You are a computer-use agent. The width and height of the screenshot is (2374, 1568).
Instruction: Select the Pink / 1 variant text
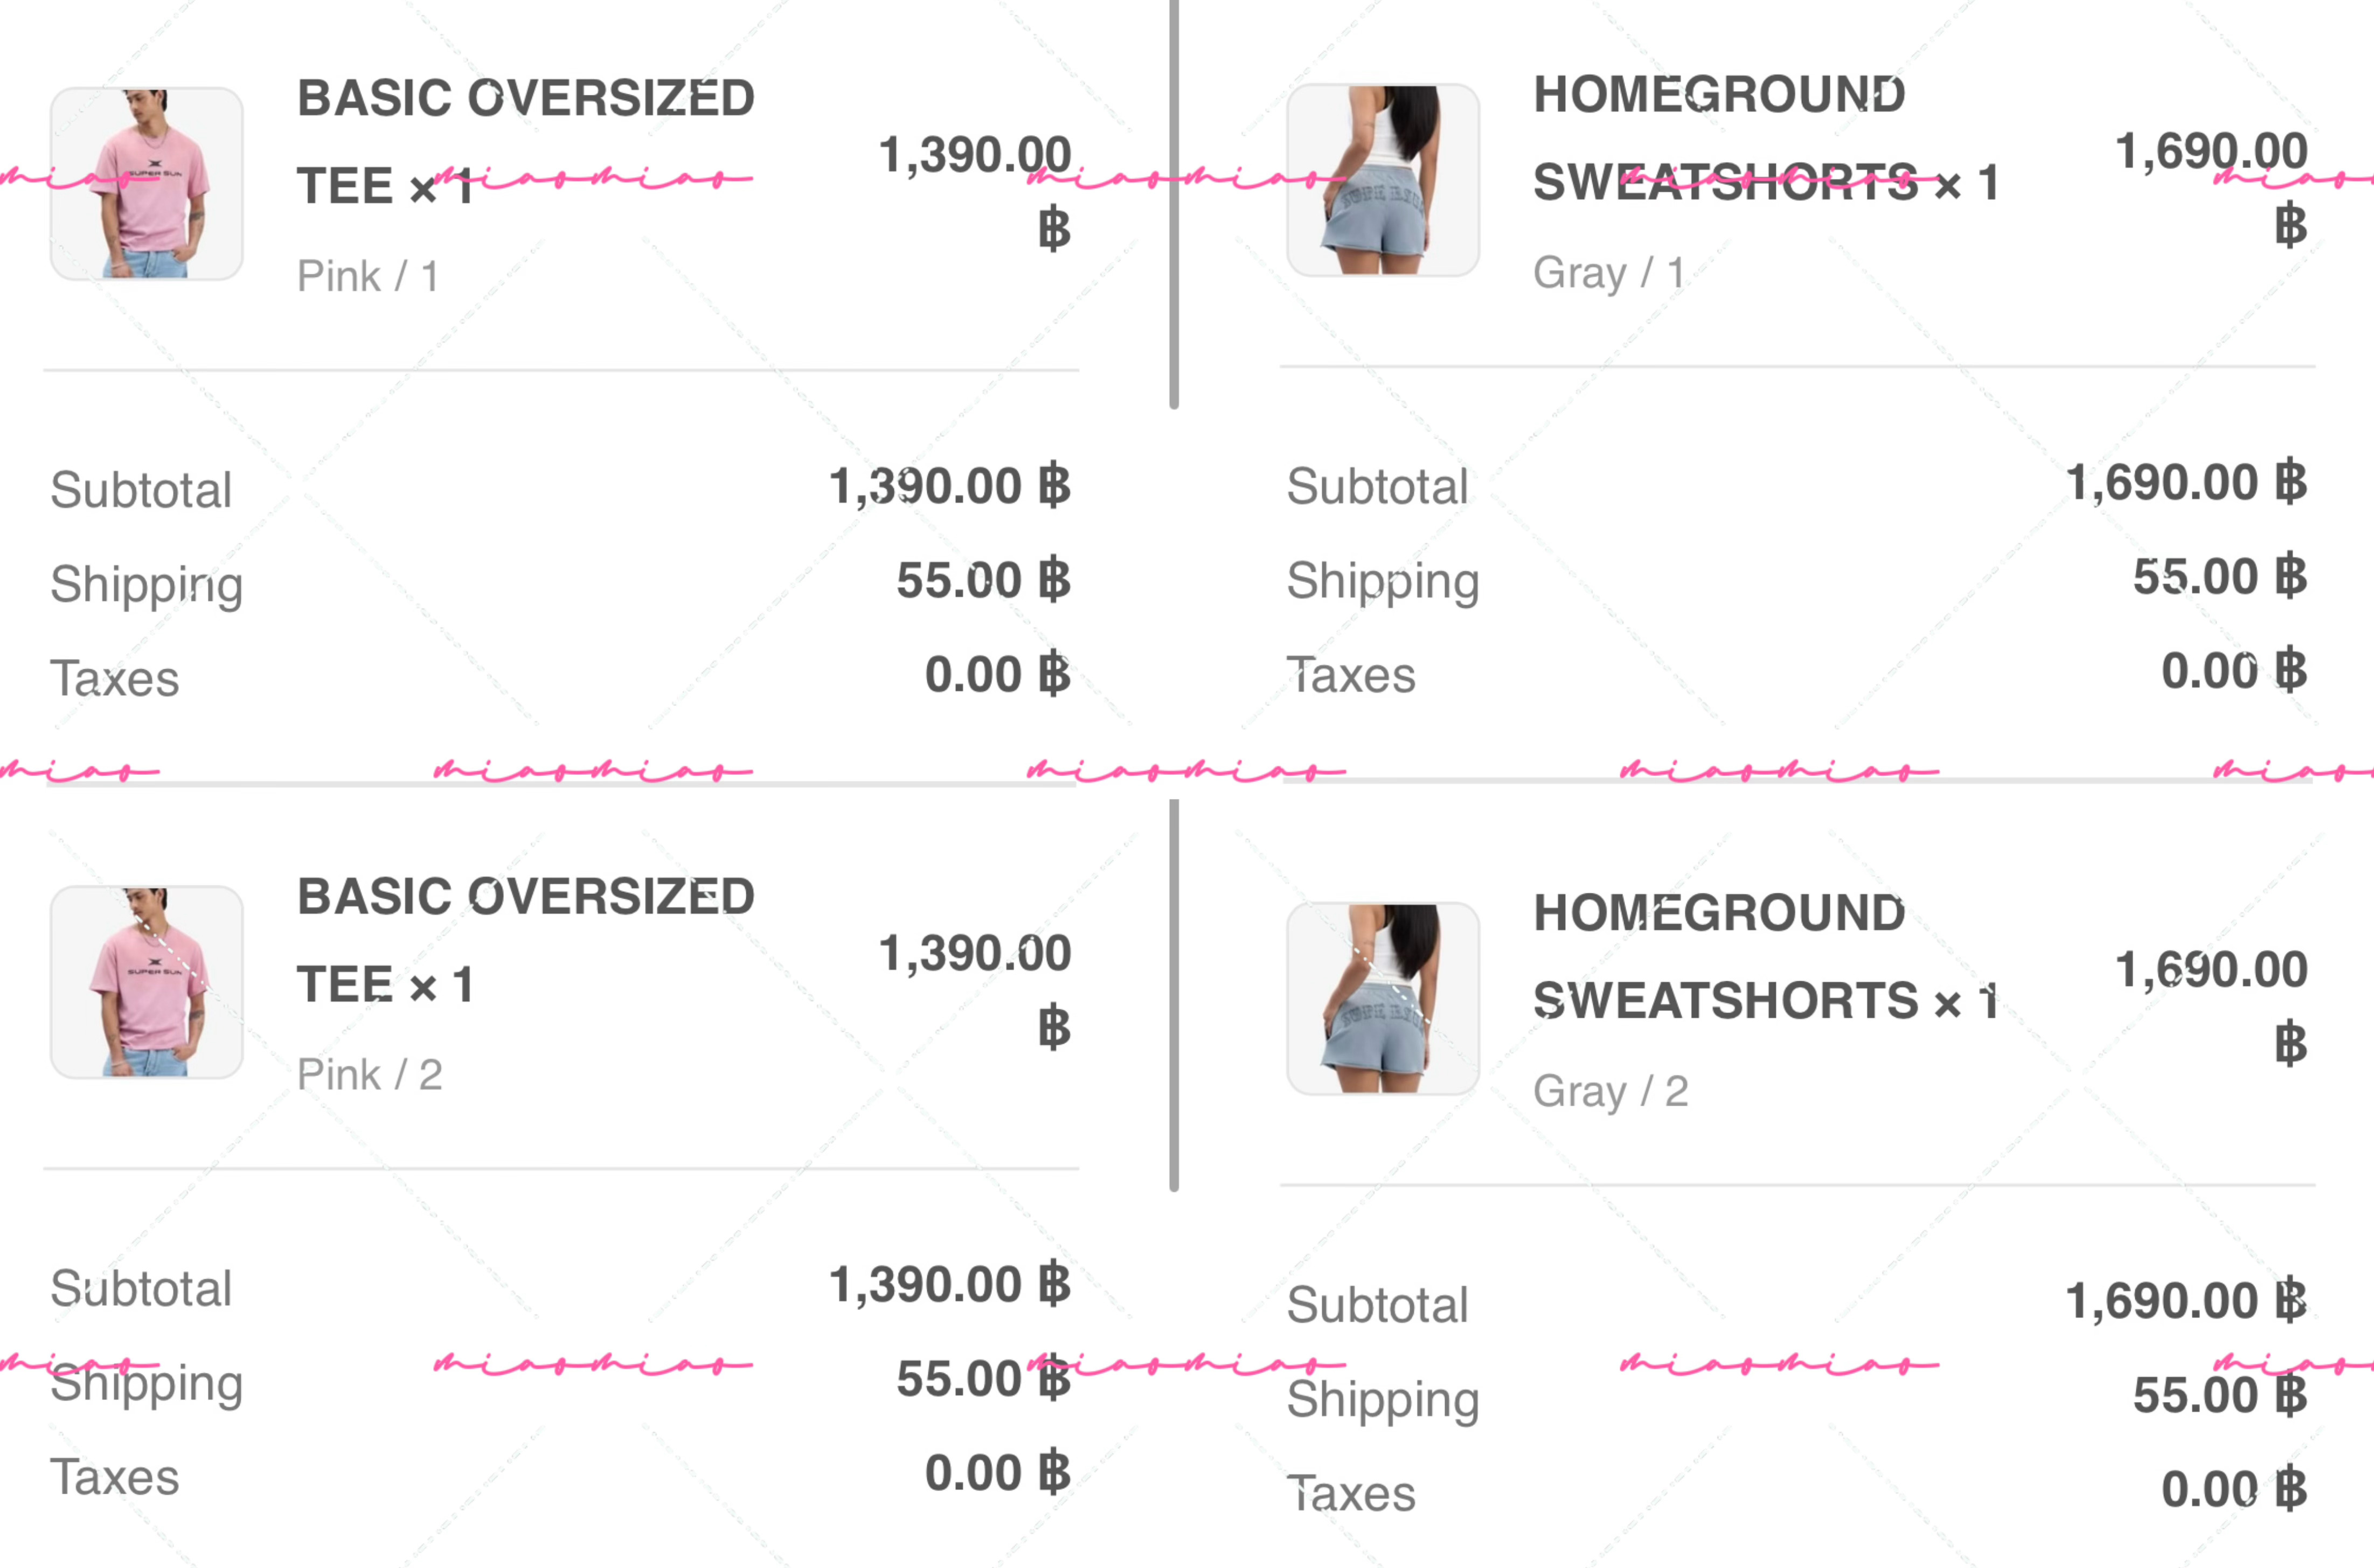click(x=368, y=276)
